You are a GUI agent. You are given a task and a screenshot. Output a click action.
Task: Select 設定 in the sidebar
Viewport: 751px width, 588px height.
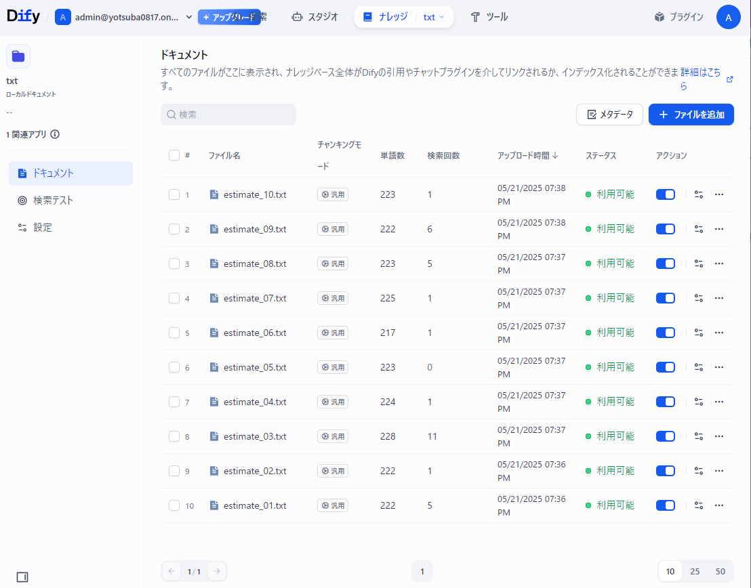click(x=71, y=228)
